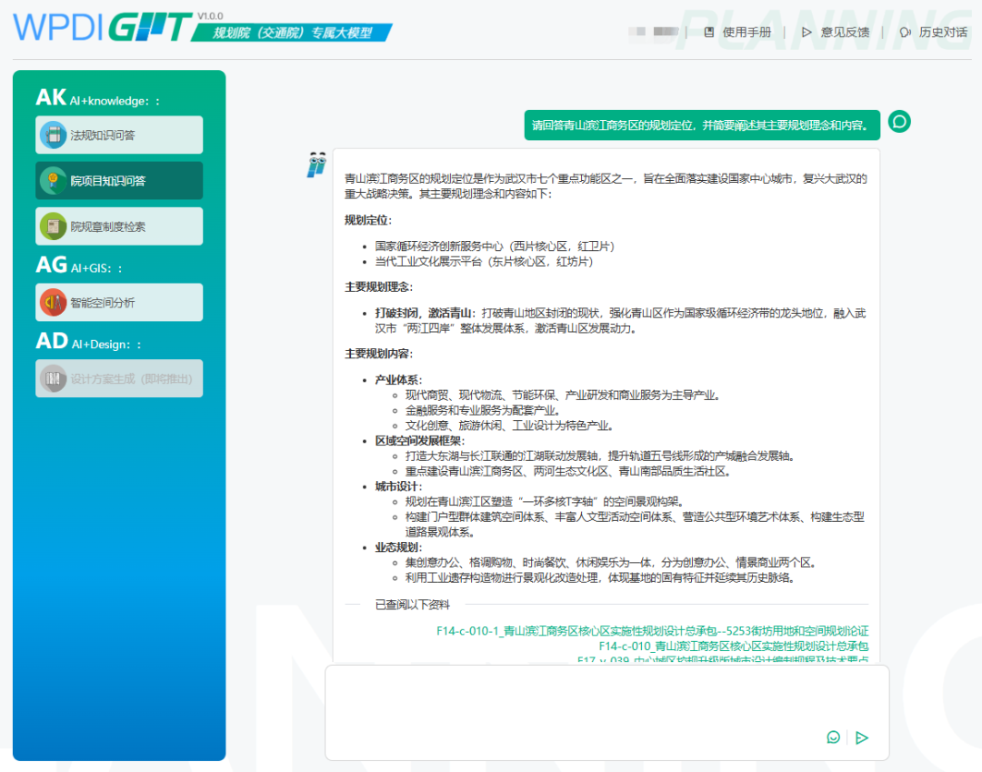Image resolution: width=982 pixels, height=772 pixels.
Task: Click '金融服务和专业服务为配套产业' line
Action: (483, 410)
